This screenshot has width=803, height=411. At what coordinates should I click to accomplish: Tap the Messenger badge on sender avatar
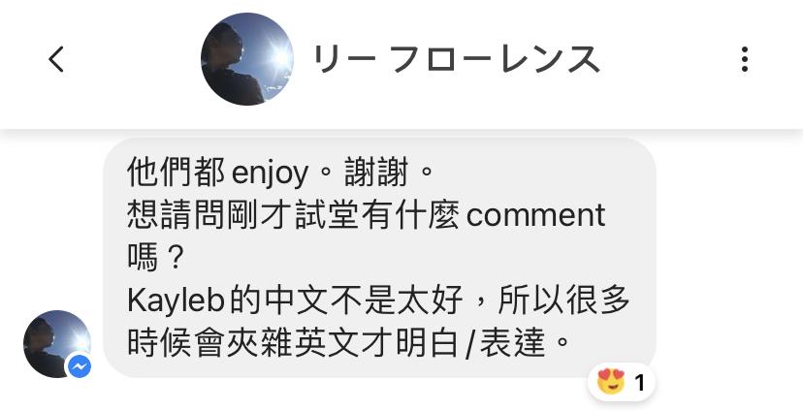80,366
